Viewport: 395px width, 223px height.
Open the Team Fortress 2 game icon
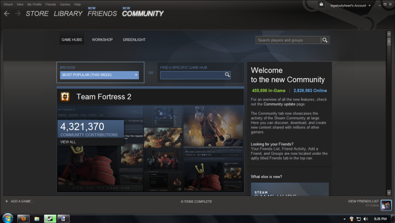coord(65,96)
